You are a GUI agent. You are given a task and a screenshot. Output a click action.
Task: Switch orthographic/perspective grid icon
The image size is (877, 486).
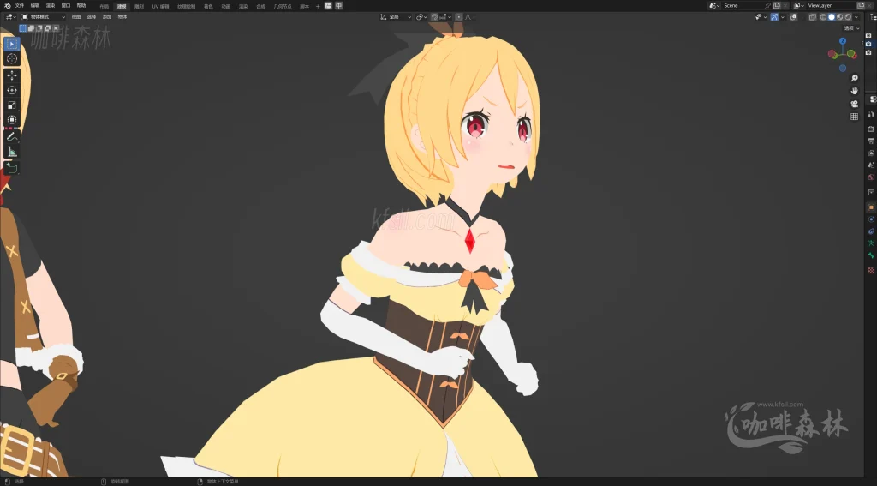(x=854, y=117)
